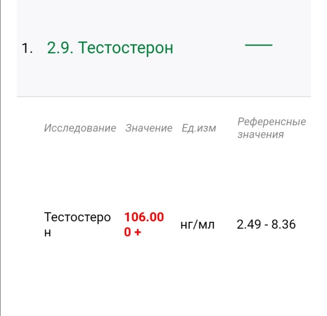Click the Значение column header
This screenshot has width=327, height=316.
pos(149,128)
